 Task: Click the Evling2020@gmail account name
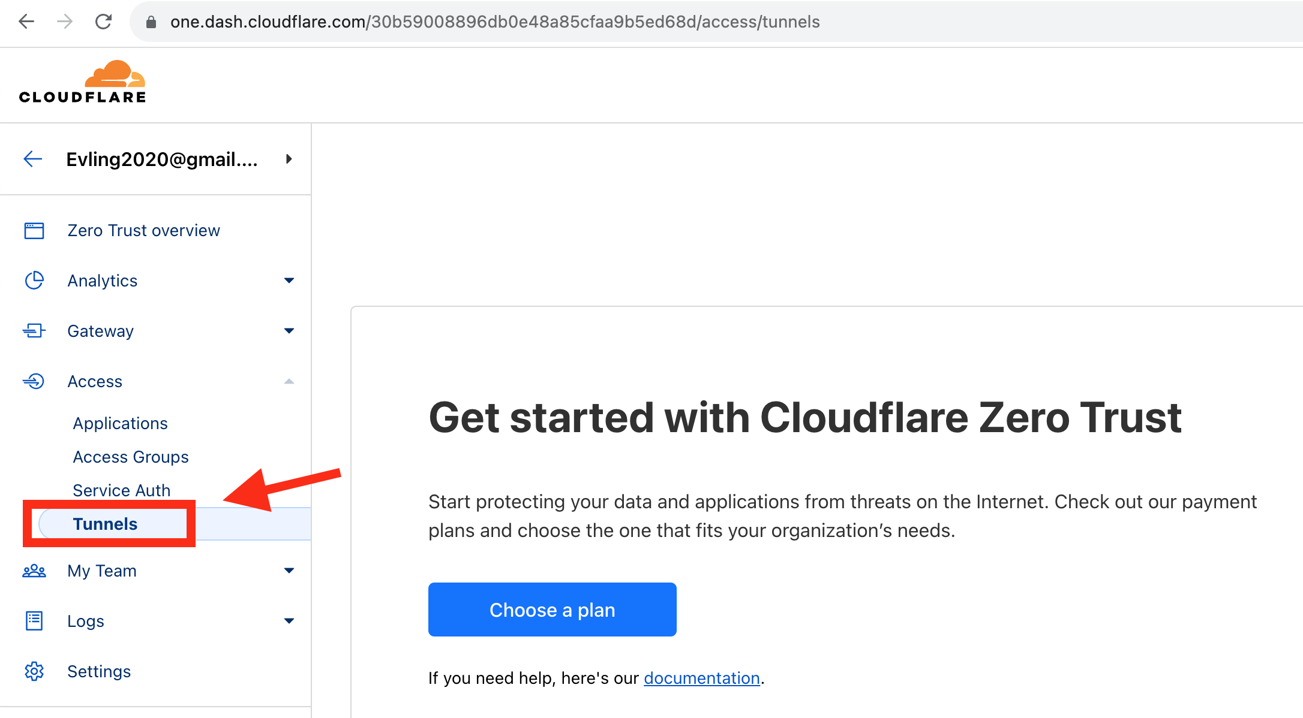(x=162, y=159)
